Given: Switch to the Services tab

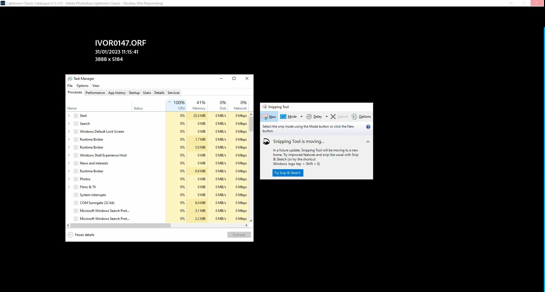Looking at the screenshot, I should 174,93.
